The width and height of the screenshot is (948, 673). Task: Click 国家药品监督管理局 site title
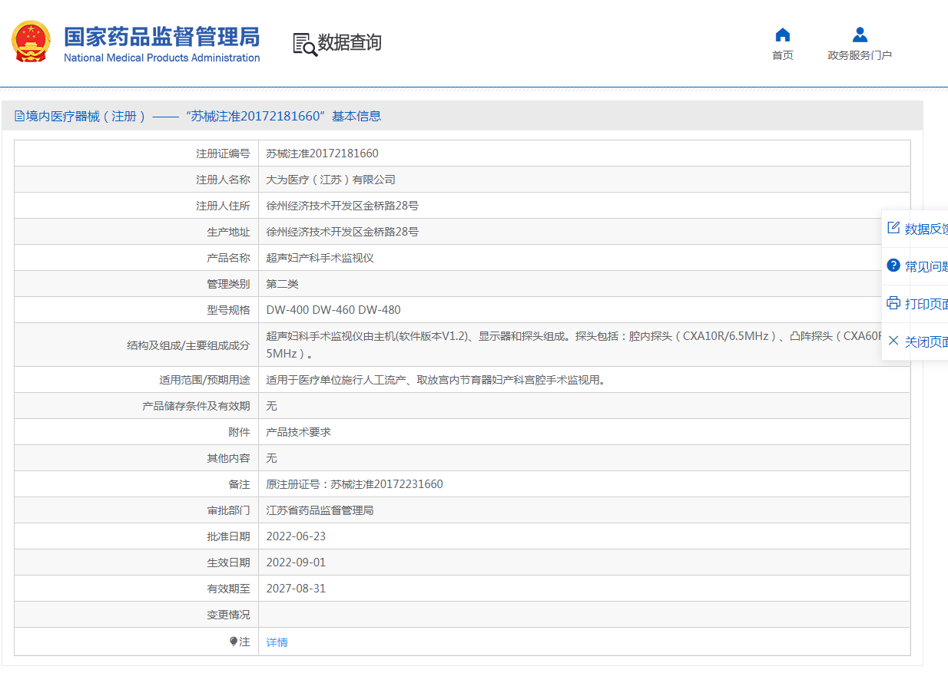(x=162, y=37)
